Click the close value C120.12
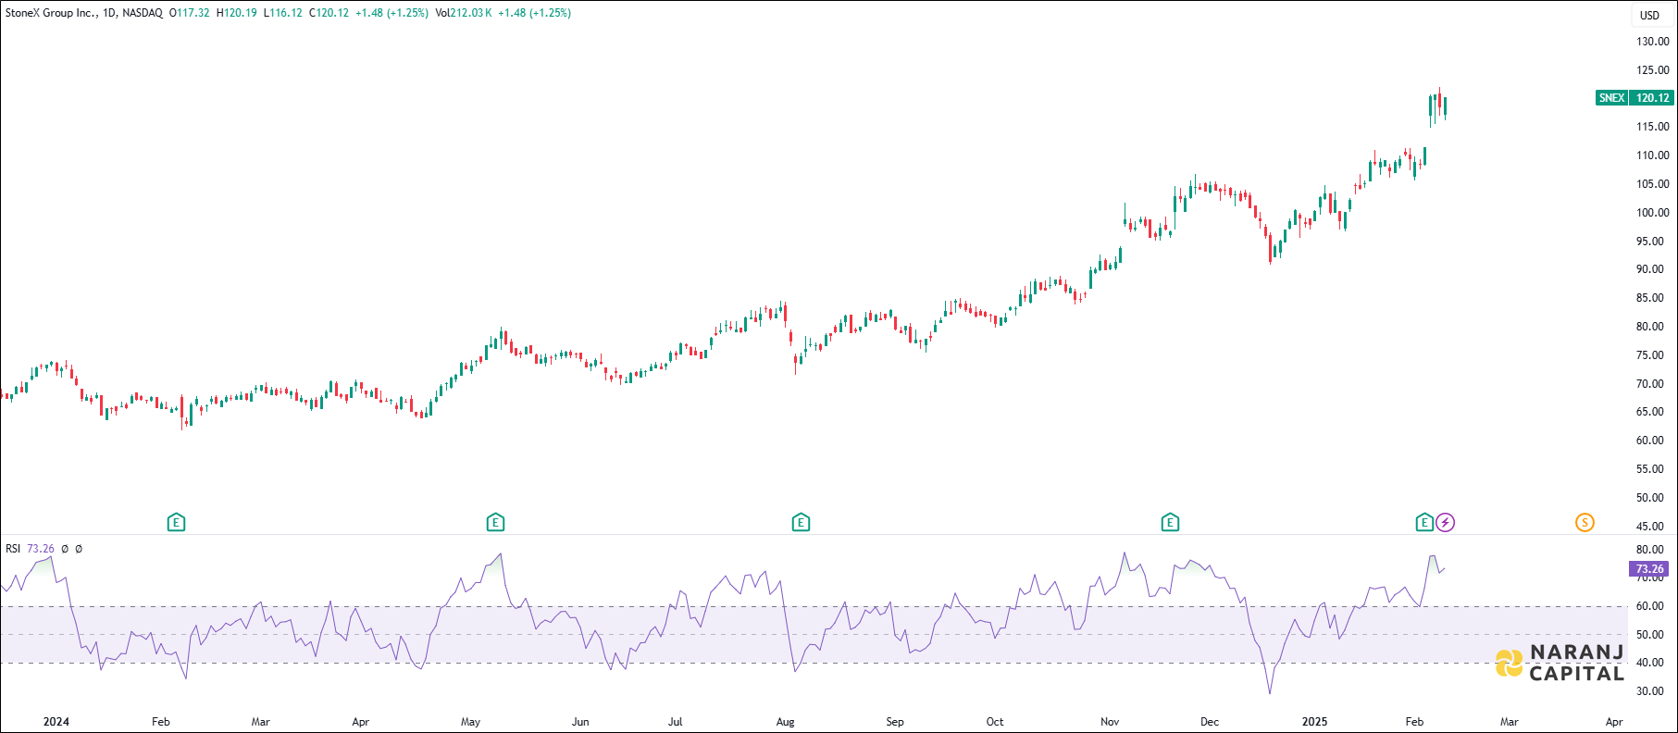The width and height of the screenshot is (1678, 733). click(x=329, y=13)
